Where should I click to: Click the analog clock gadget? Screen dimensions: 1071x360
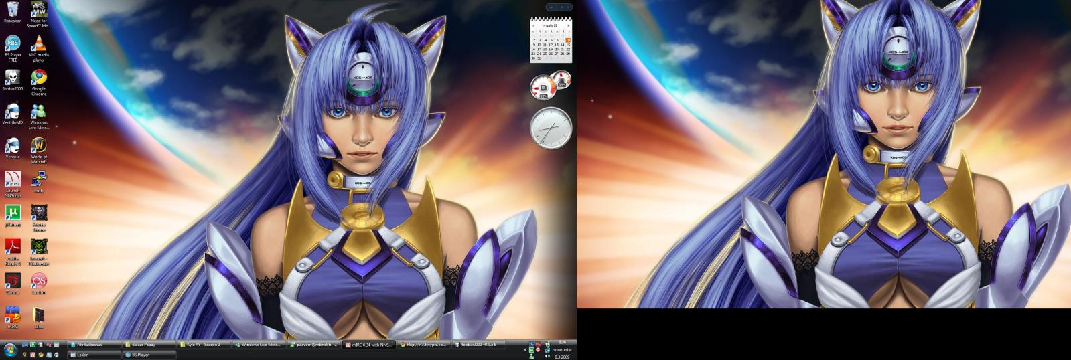(551, 128)
